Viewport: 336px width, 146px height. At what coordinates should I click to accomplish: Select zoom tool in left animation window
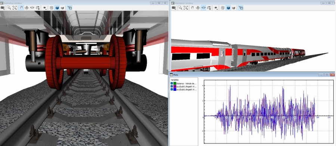click(9, 8)
